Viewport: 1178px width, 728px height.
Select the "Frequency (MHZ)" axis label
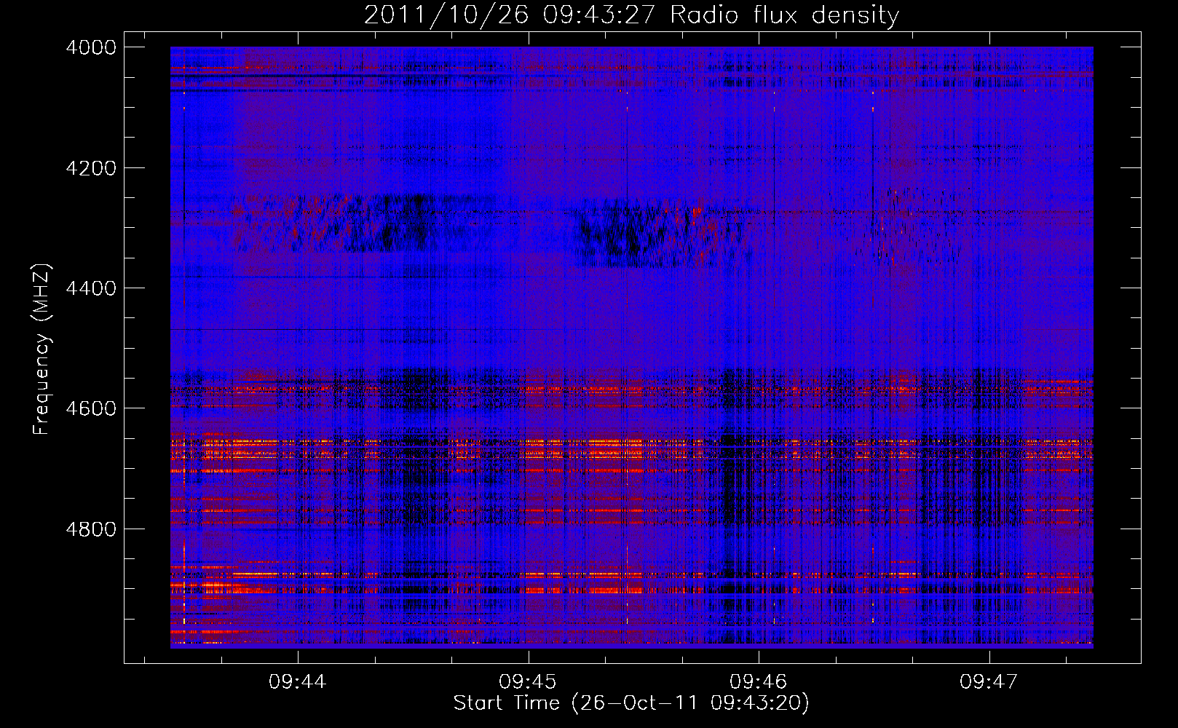[x=41, y=349]
